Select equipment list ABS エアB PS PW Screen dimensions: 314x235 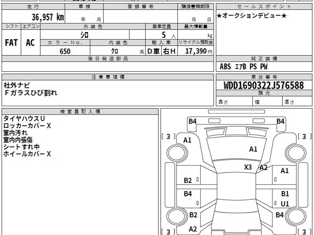(244, 67)
